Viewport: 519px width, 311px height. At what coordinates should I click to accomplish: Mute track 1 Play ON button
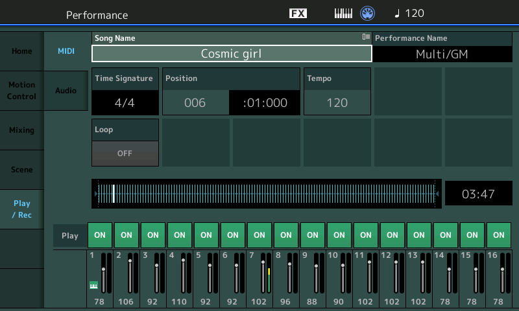coord(100,235)
